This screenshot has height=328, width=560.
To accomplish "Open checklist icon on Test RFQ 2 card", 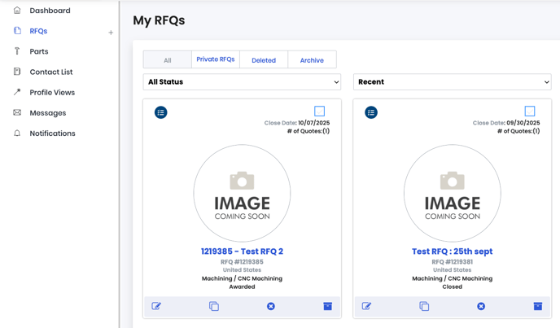I will pyautogui.click(x=161, y=112).
